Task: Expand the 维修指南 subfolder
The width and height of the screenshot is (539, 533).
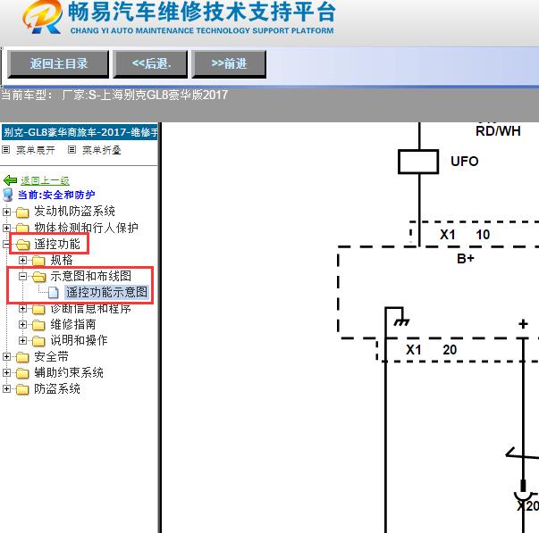Action: [x=22, y=324]
